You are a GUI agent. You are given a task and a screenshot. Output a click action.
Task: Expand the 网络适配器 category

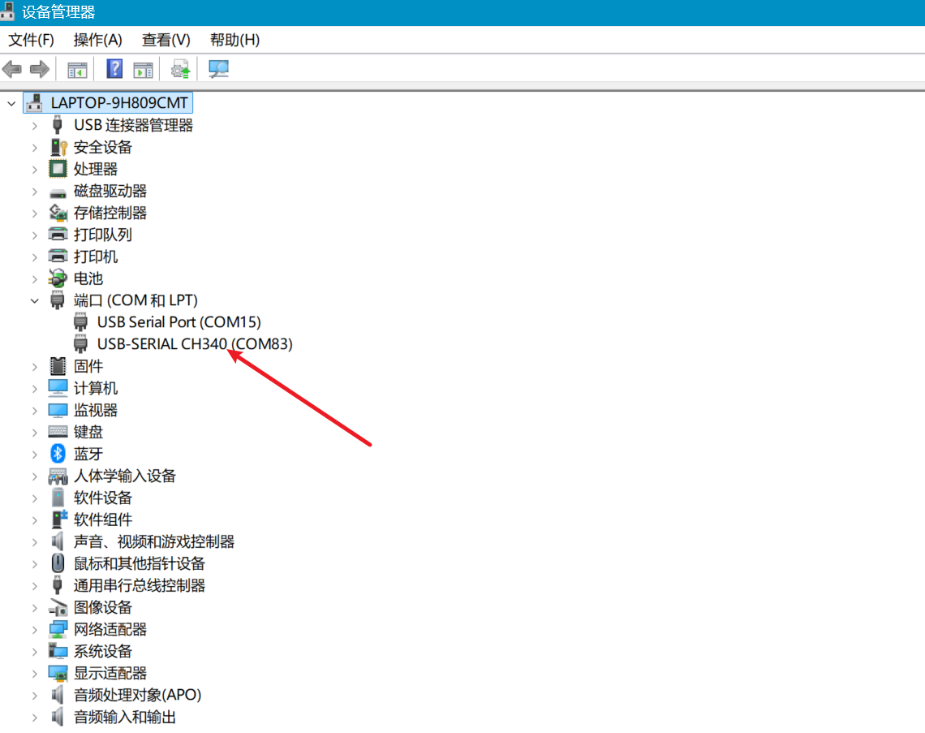(35, 630)
